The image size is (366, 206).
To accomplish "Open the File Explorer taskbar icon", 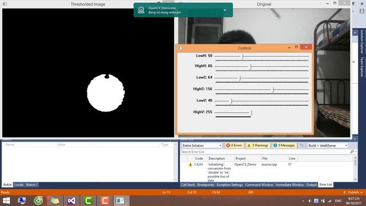I will [x=55, y=201].
